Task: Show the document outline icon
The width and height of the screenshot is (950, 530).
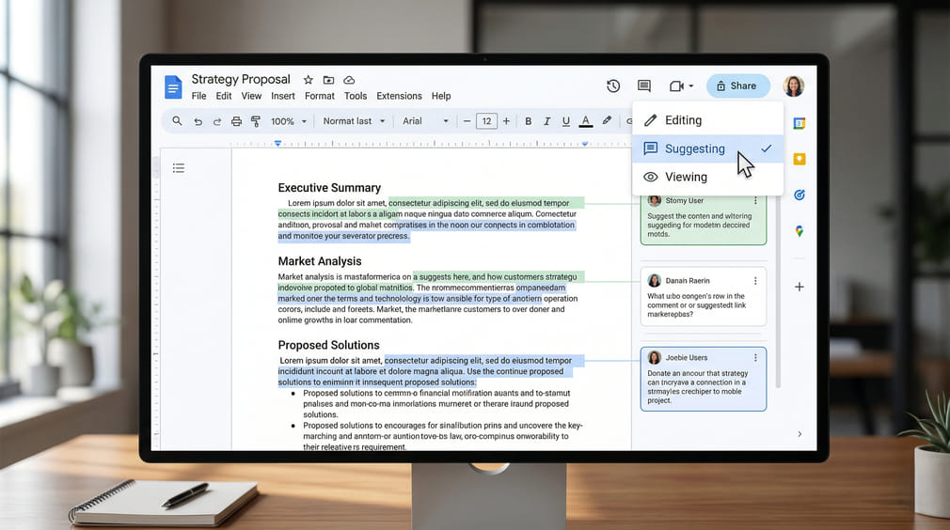Action: (x=178, y=168)
